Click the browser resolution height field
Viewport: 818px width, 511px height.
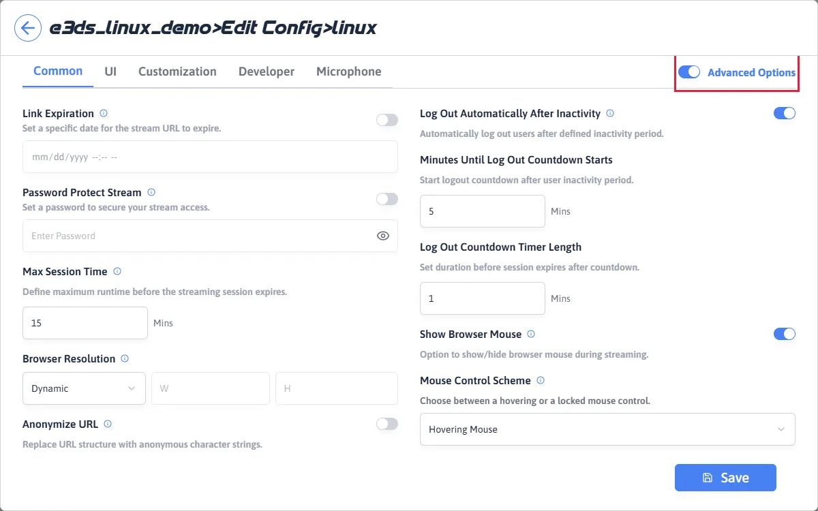337,388
